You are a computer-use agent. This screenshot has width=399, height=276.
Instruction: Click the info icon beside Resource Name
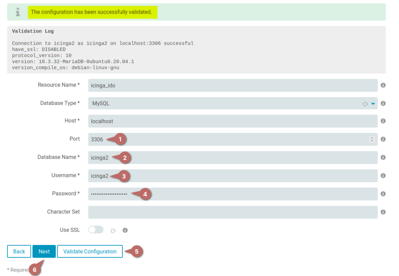tap(382, 85)
